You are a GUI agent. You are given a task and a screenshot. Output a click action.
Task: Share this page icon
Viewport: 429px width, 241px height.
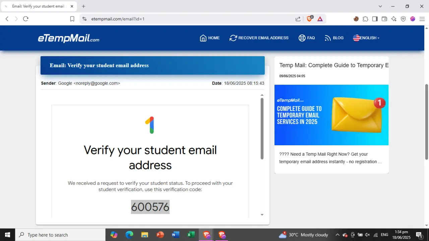(x=298, y=19)
